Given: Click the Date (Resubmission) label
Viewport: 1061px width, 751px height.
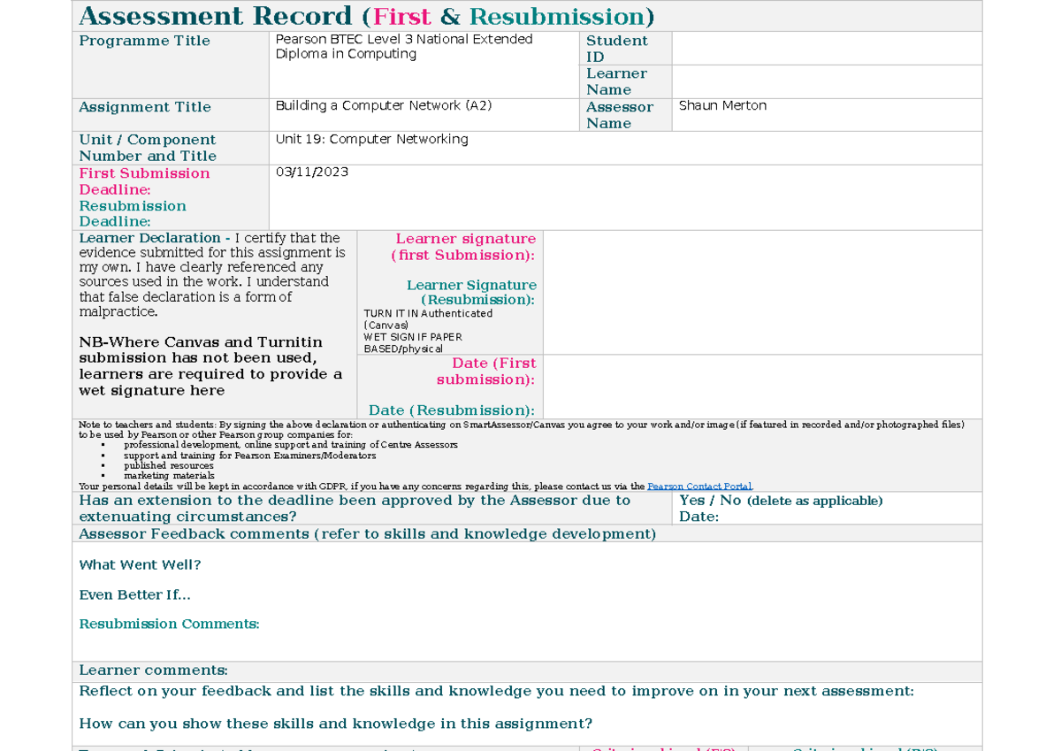Looking at the screenshot, I should (451, 410).
